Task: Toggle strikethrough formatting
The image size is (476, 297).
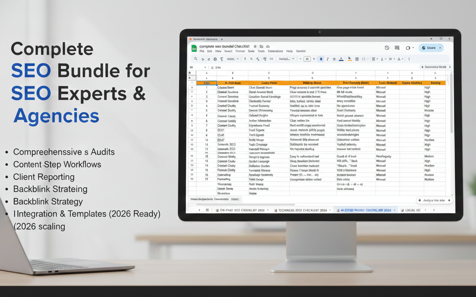Action: click(x=334, y=59)
